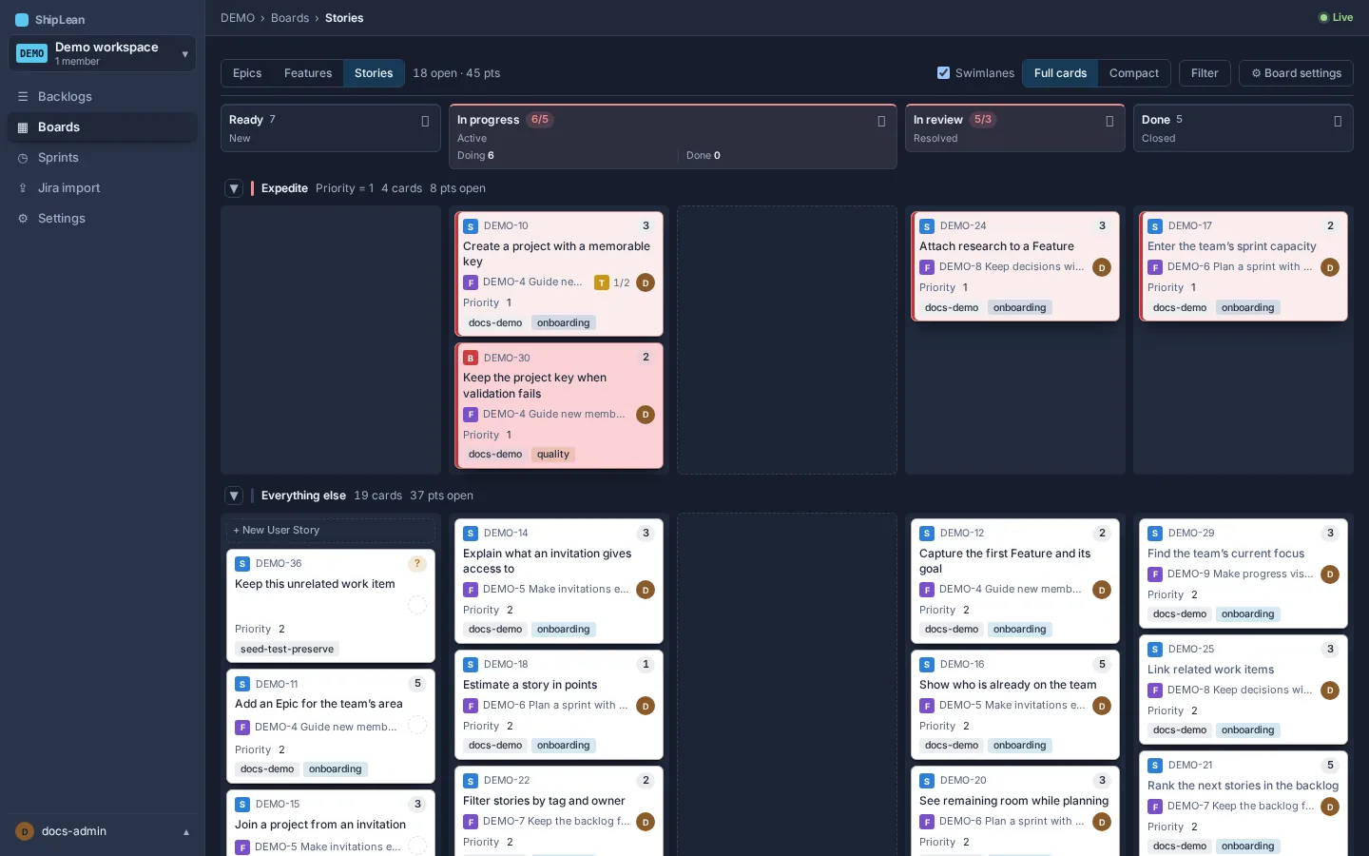Collapse the Done column using its icon
This screenshot has width=1369, height=856.
point(1338,122)
